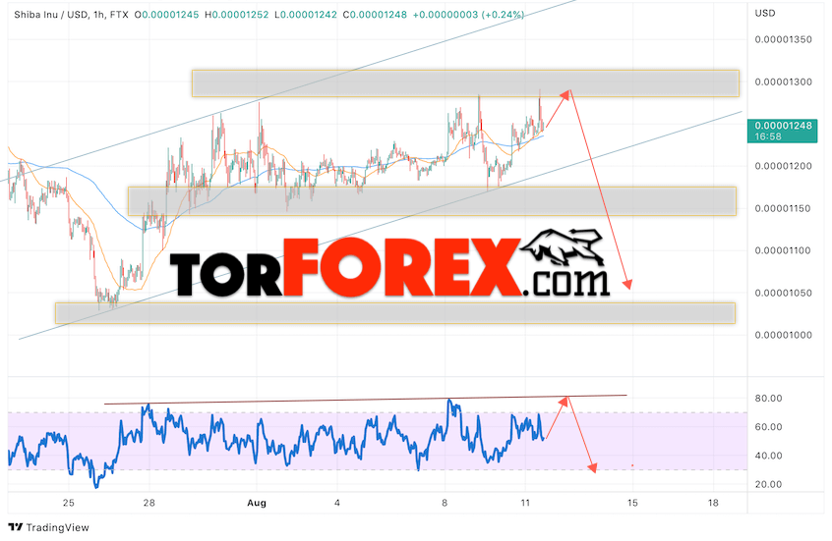Screen dimensions: 832x541
Task: Click the RSI 20.00 axis label
Action: tap(768, 484)
